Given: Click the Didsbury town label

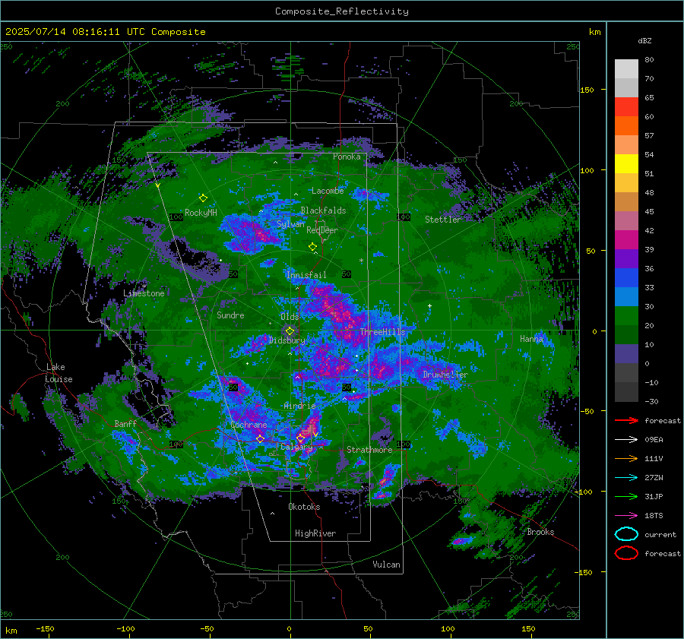Looking at the screenshot, I should [287, 340].
